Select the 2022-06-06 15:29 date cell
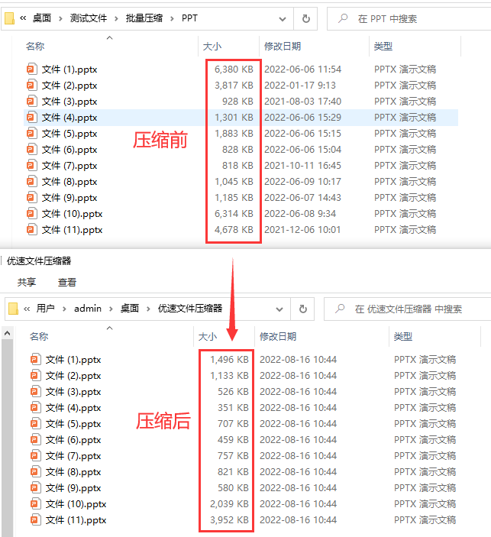The height and width of the screenshot is (537, 491). point(302,118)
